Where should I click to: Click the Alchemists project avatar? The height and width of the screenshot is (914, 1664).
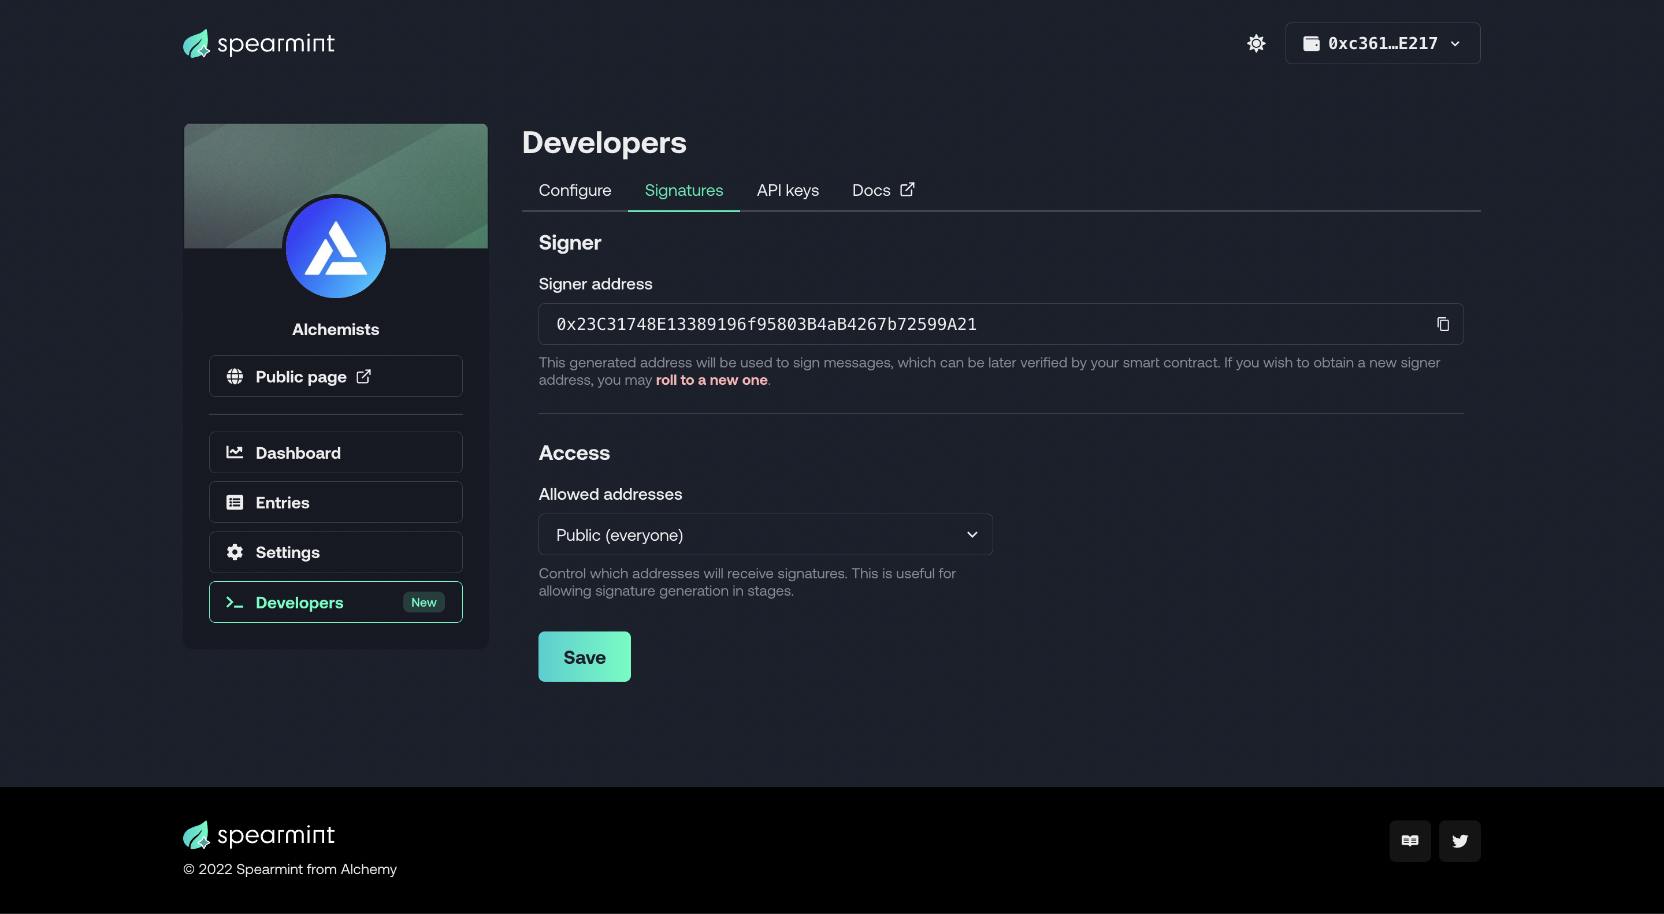335,248
